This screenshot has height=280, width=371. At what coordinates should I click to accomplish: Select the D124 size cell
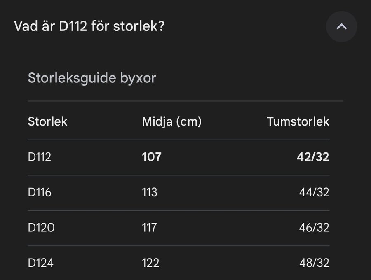pyautogui.click(x=40, y=263)
